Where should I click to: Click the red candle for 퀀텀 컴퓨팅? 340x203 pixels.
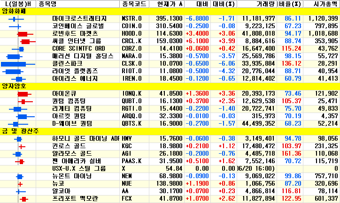point(25,101)
